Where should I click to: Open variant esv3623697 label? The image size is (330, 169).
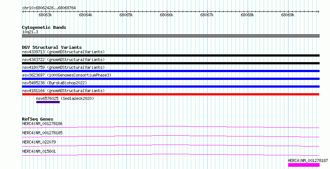pyautogui.click(x=67, y=75)
